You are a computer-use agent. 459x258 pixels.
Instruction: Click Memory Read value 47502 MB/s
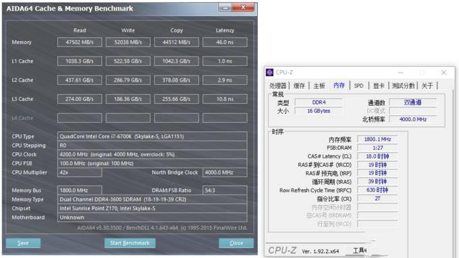(80, 42)
